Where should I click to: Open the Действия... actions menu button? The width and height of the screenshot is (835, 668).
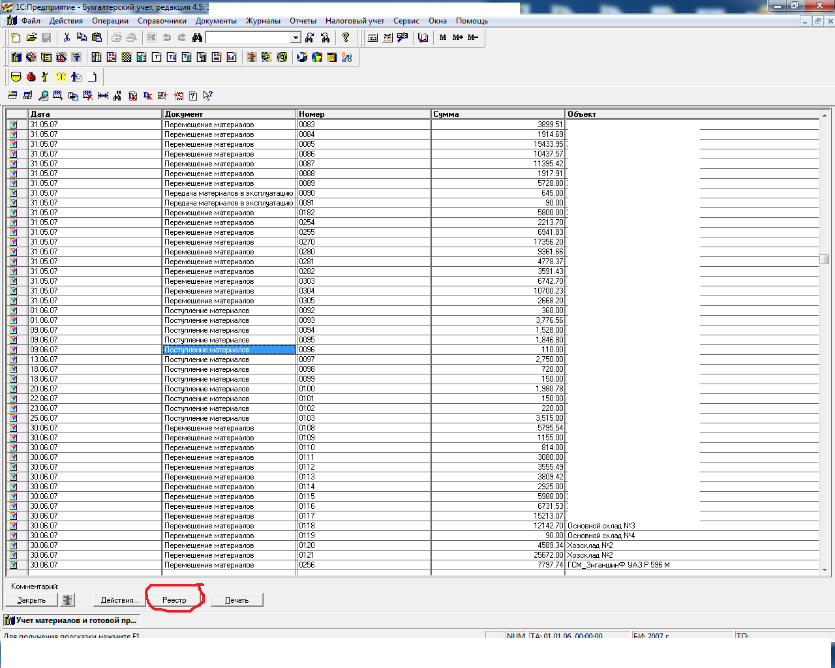click(119, 600)
